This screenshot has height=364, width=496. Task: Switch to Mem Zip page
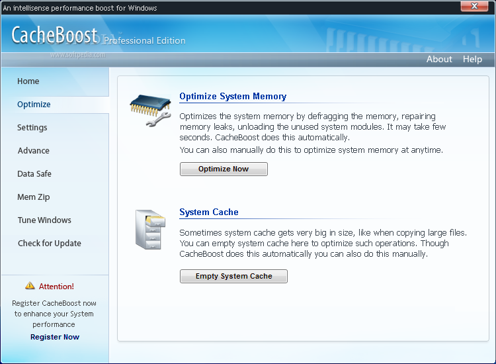34,197
